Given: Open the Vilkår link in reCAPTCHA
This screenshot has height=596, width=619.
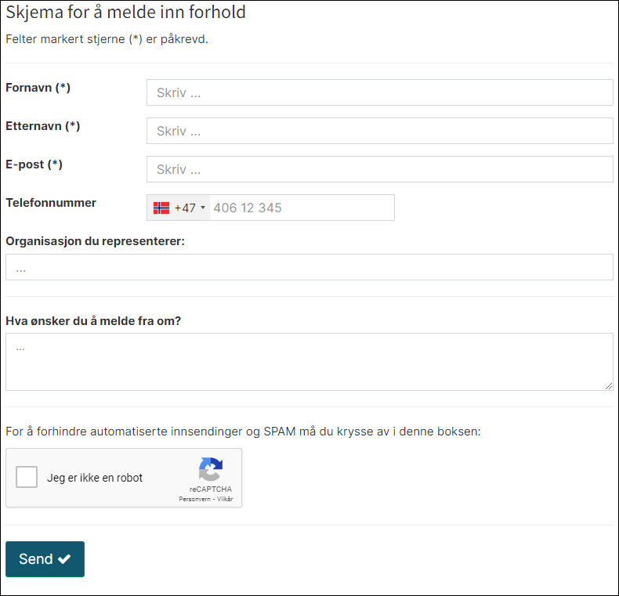Looking at the screenshot, I should [225, 499].
